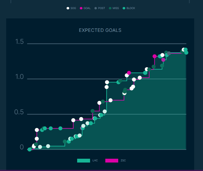Hide the BLOCK series via its label

(131, 8)
